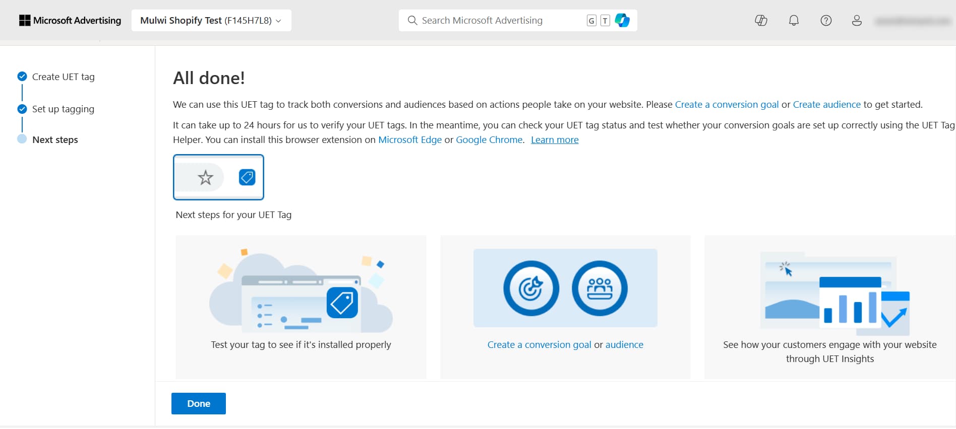Go to Create UET tag step
Viewport: 956px width, 429px height.
(64, 77)
